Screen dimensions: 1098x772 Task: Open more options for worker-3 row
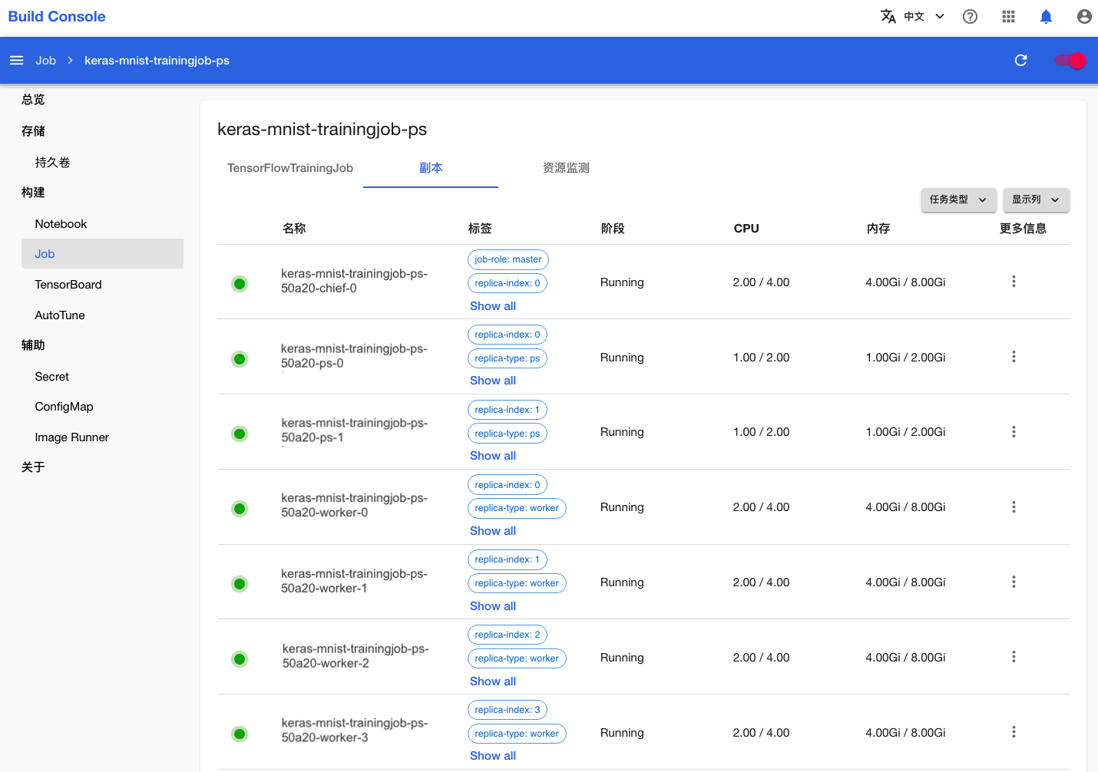click(x=1014, y=732)
